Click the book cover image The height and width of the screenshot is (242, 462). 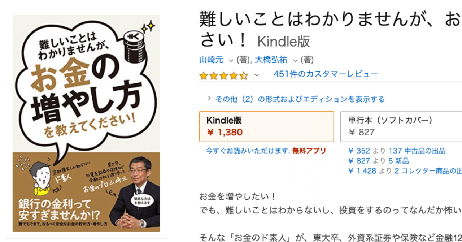click(86, 123)
